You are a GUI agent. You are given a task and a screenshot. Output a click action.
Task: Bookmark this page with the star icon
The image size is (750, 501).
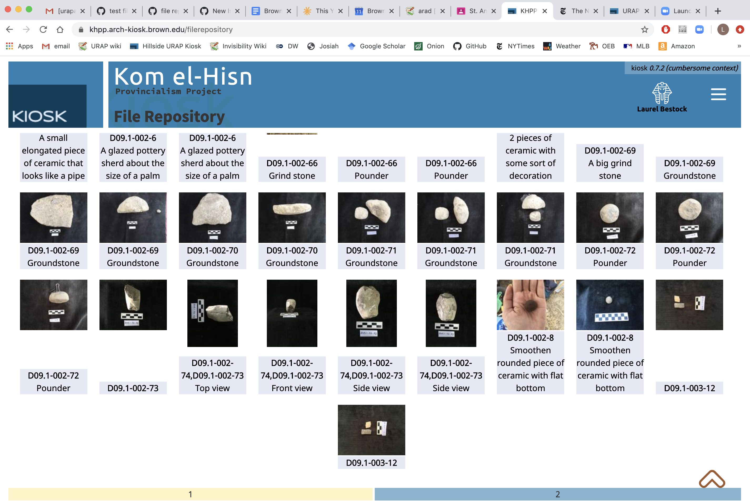click(644, 29)
